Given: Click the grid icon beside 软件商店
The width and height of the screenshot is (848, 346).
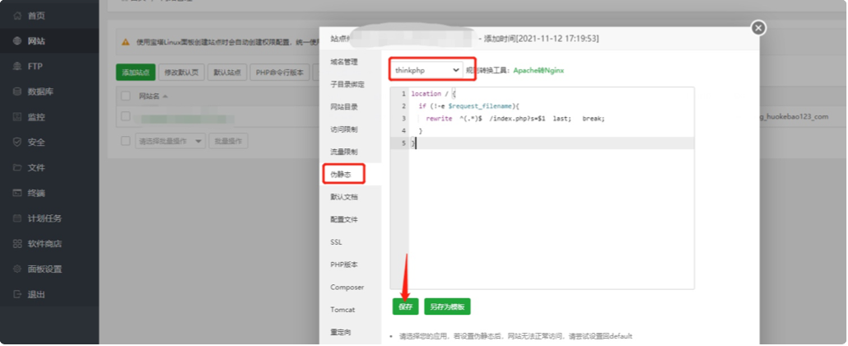Looking at the screenshot, I should (x=17, y=244).
